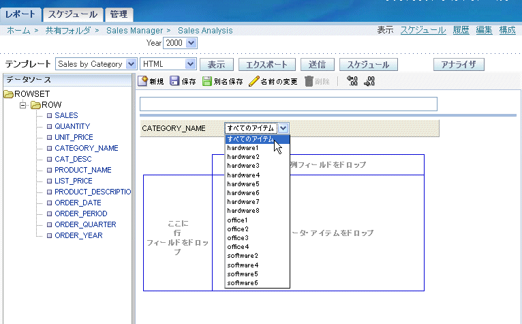Switch to the 管理 tab

[x=119, y=14]
